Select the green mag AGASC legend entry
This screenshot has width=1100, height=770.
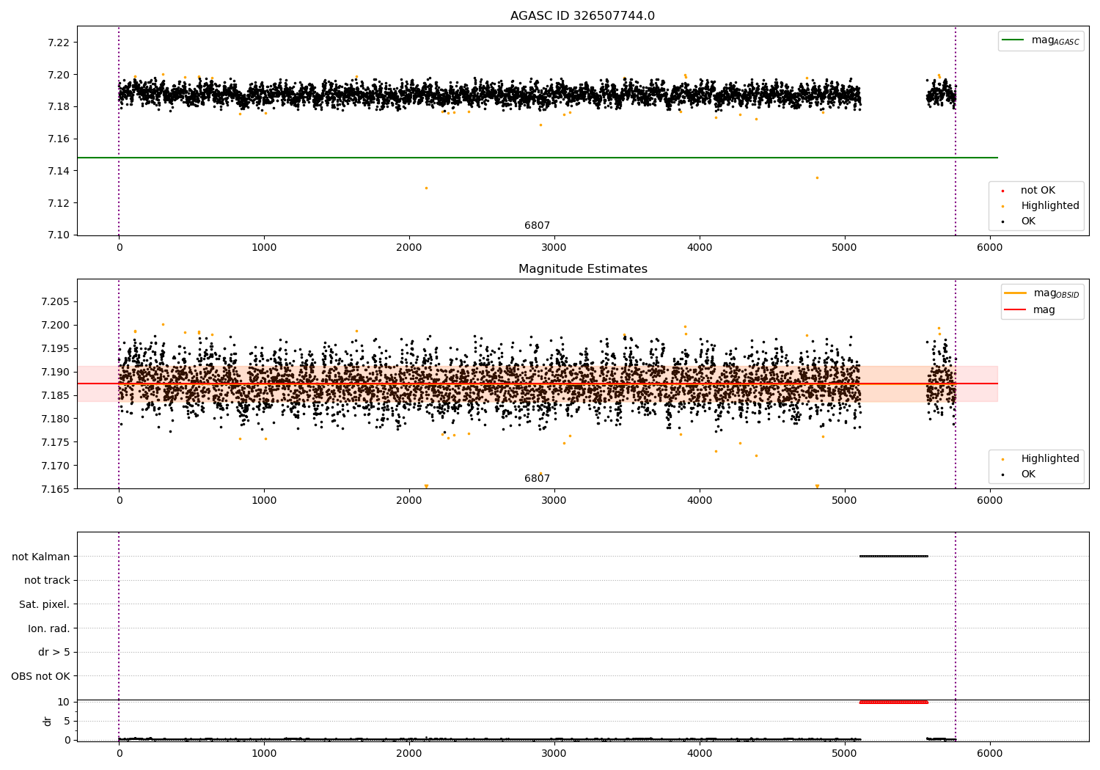click(x=1041, y=40)
